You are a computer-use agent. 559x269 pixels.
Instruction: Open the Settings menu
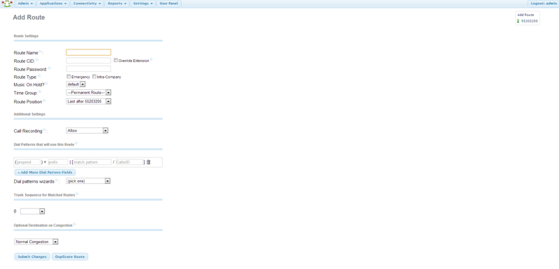click(143, 3)
